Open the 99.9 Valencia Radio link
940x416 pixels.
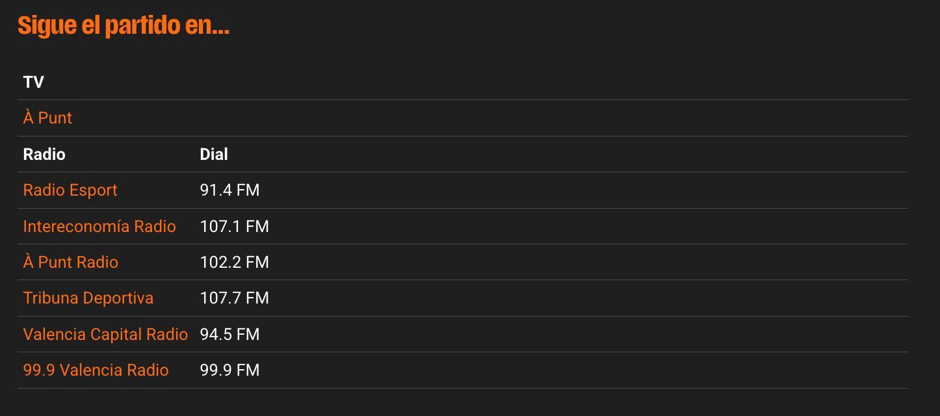pos(96,370)
